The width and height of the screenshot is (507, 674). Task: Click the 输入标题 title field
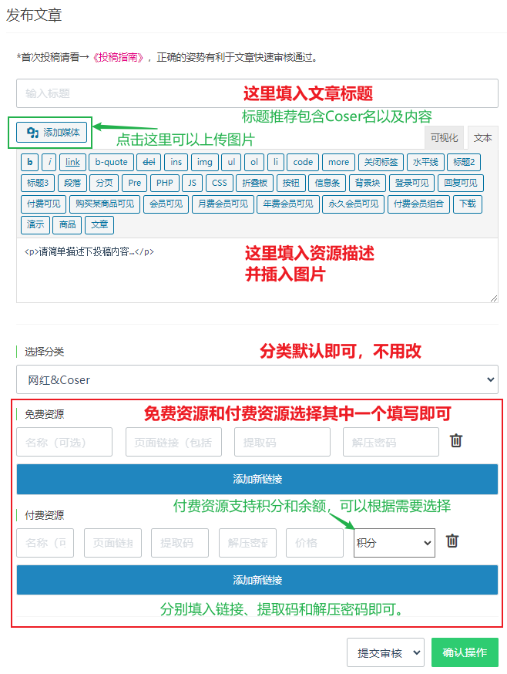(257, 93)
